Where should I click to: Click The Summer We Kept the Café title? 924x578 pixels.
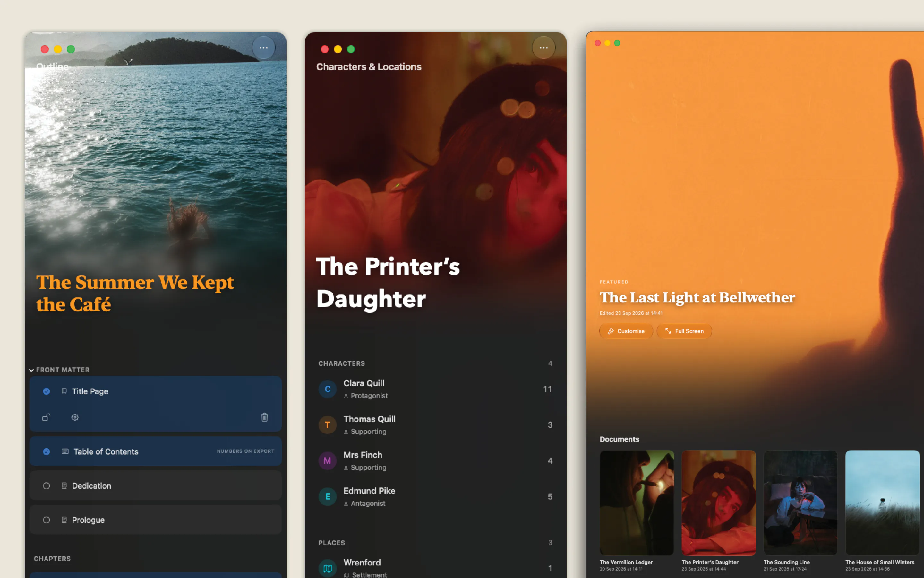tap(135, 293)
